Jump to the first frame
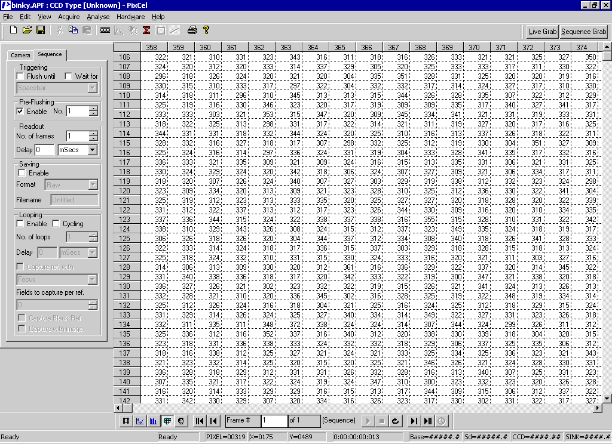The width and height of the screenshot is (612, 444). click(x=200, y=421)
